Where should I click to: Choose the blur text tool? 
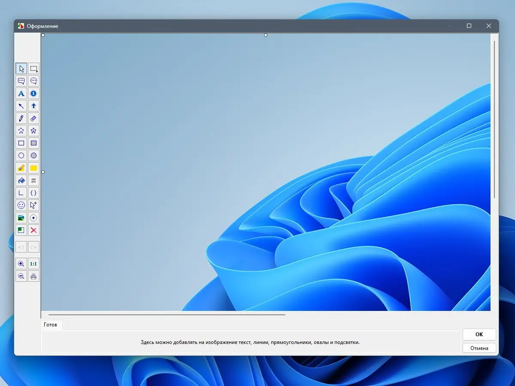33,181
